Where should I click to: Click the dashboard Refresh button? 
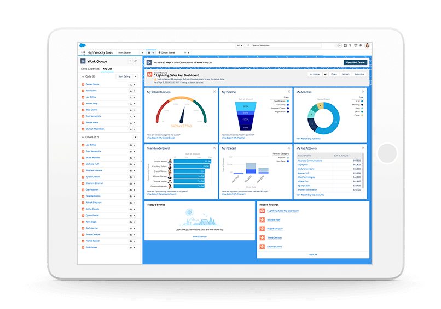pyautogui.click(x=346, y=74)
